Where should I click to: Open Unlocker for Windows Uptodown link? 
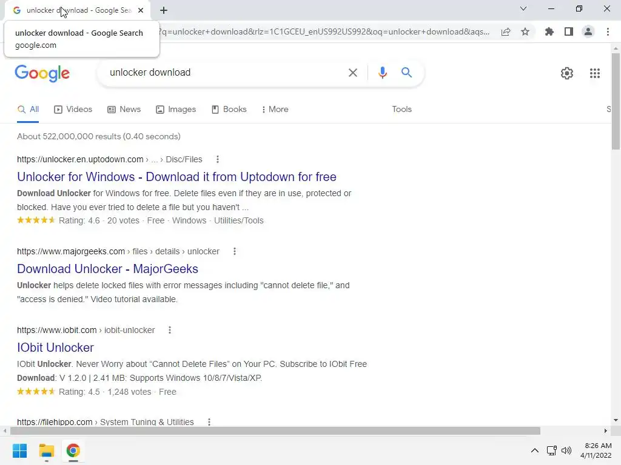click(x=176, y=177)
